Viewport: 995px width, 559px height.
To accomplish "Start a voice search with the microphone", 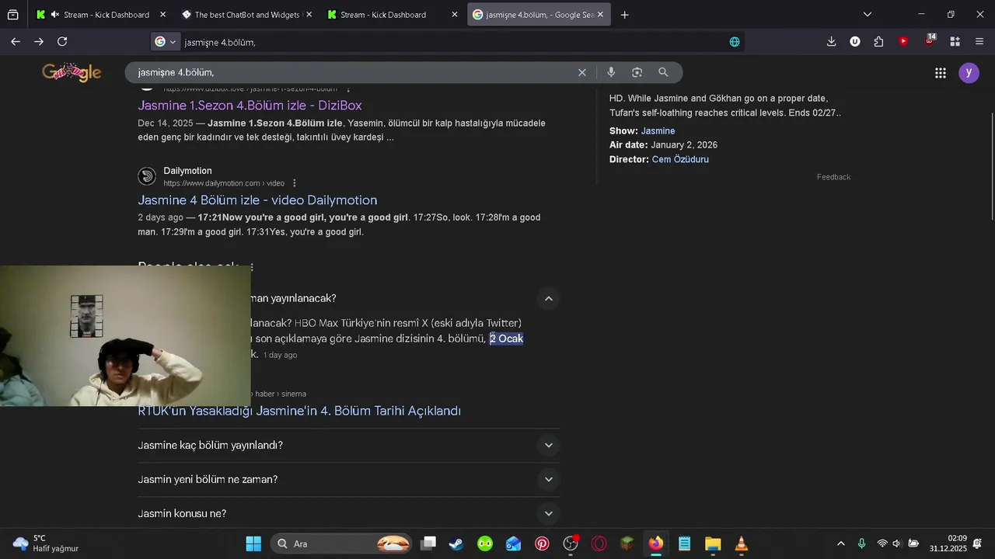I will tap(611, 72).
